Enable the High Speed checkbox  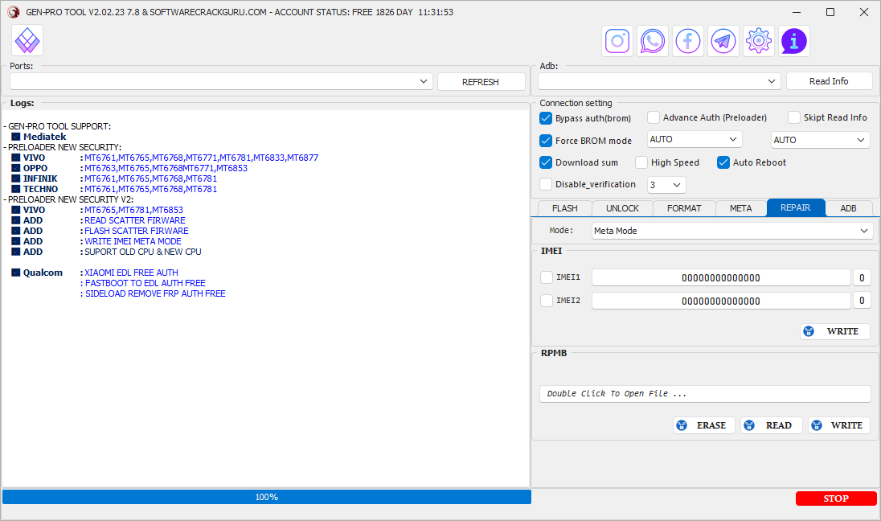click(641, 162)
